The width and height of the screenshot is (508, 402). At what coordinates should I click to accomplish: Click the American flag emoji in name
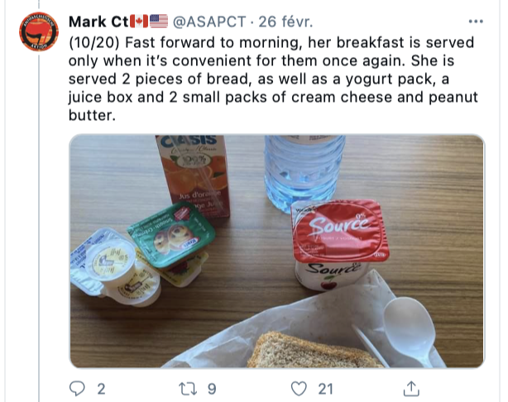coord(159,22)
